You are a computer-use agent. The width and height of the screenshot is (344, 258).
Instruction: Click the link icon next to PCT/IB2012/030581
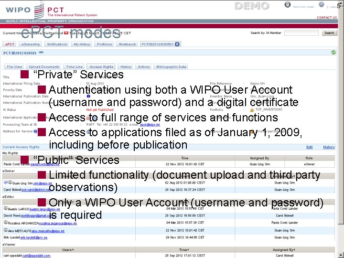[41, 53]
